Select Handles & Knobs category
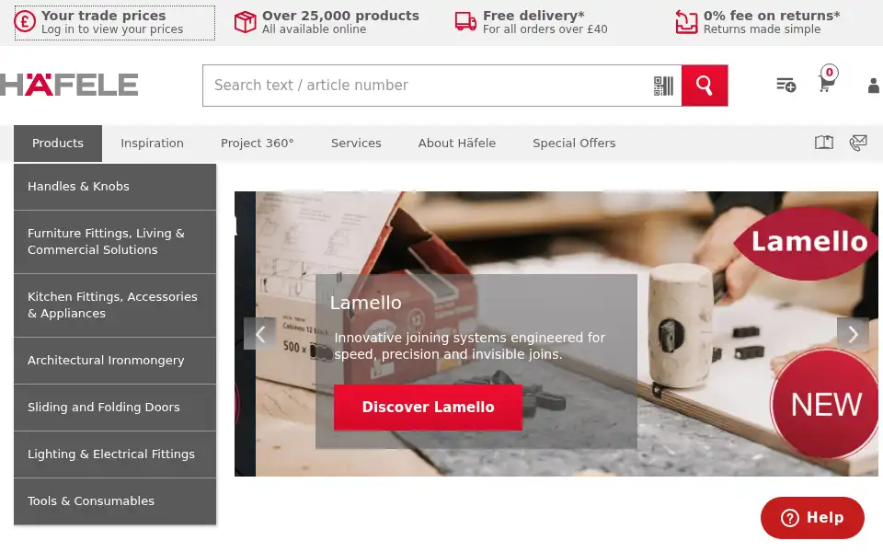 pos(115,187)
